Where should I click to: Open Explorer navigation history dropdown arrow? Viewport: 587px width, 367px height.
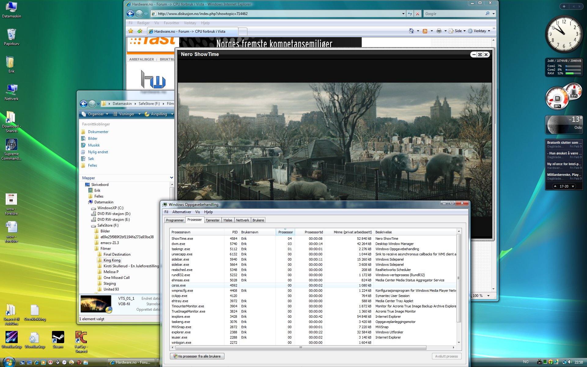coord(98,104)
